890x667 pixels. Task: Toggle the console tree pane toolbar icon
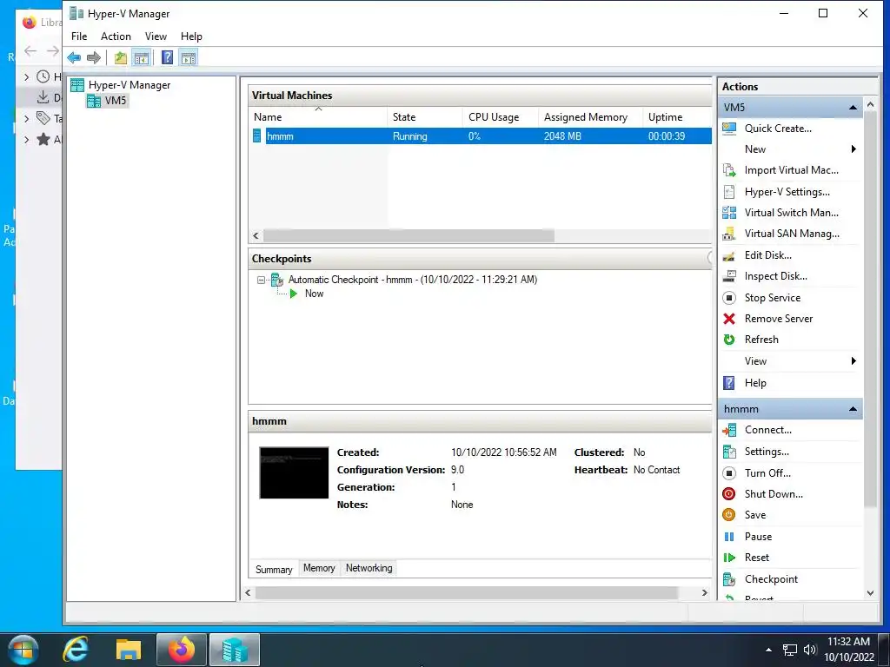[142, 57]
